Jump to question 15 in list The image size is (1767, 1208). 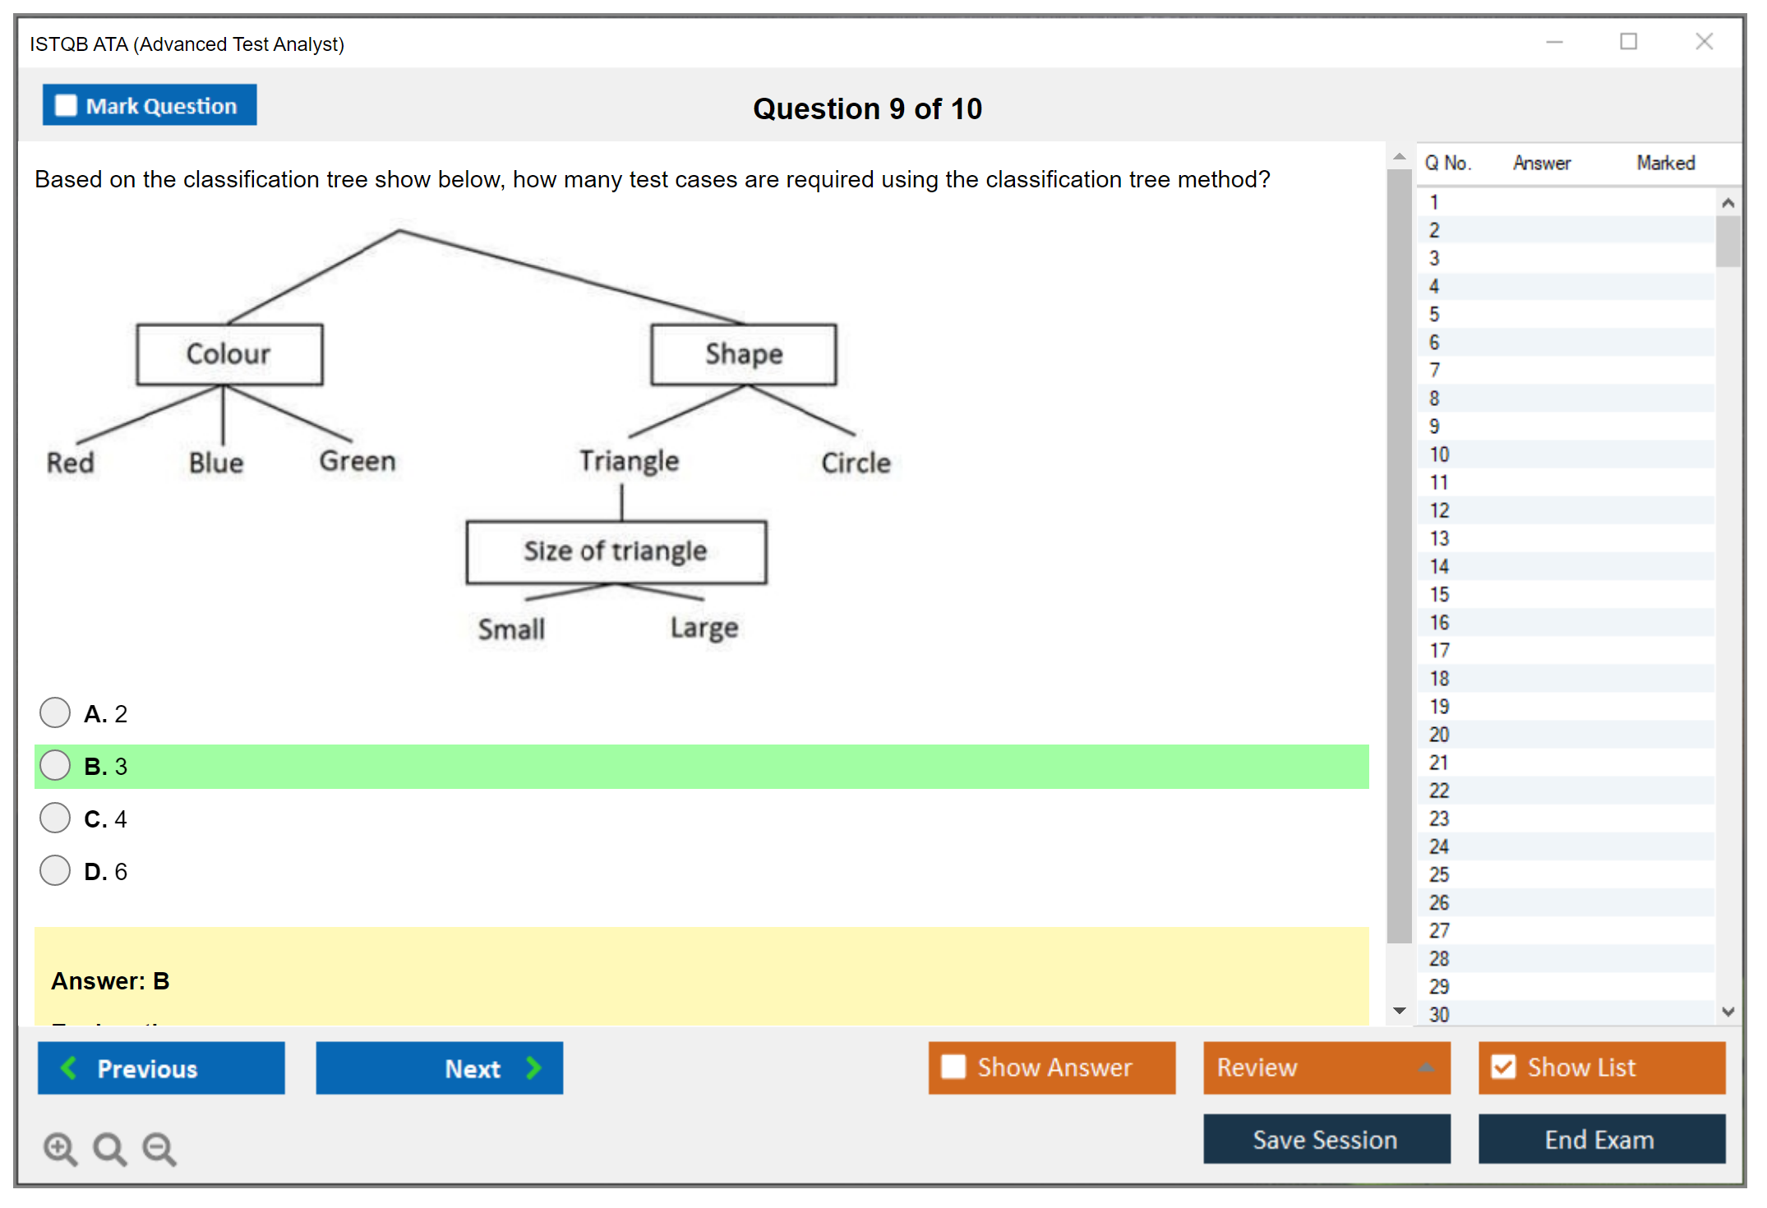pos(1439,594)
